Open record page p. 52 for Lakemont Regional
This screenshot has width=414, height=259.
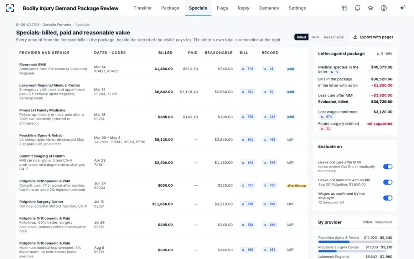click(x=269, y=92)
